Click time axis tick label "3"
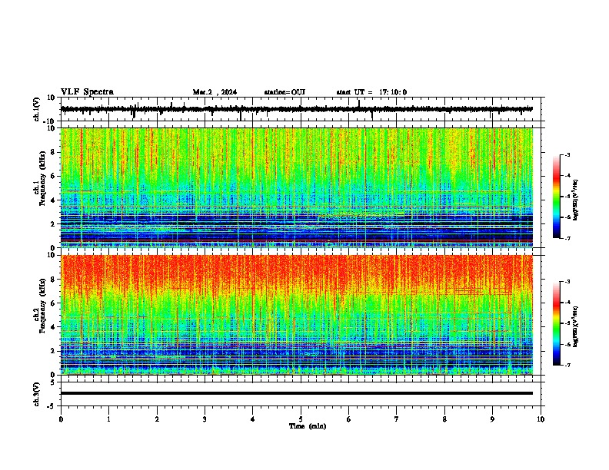609x470 pixels. pyautogui.click(x=205, y=419)
